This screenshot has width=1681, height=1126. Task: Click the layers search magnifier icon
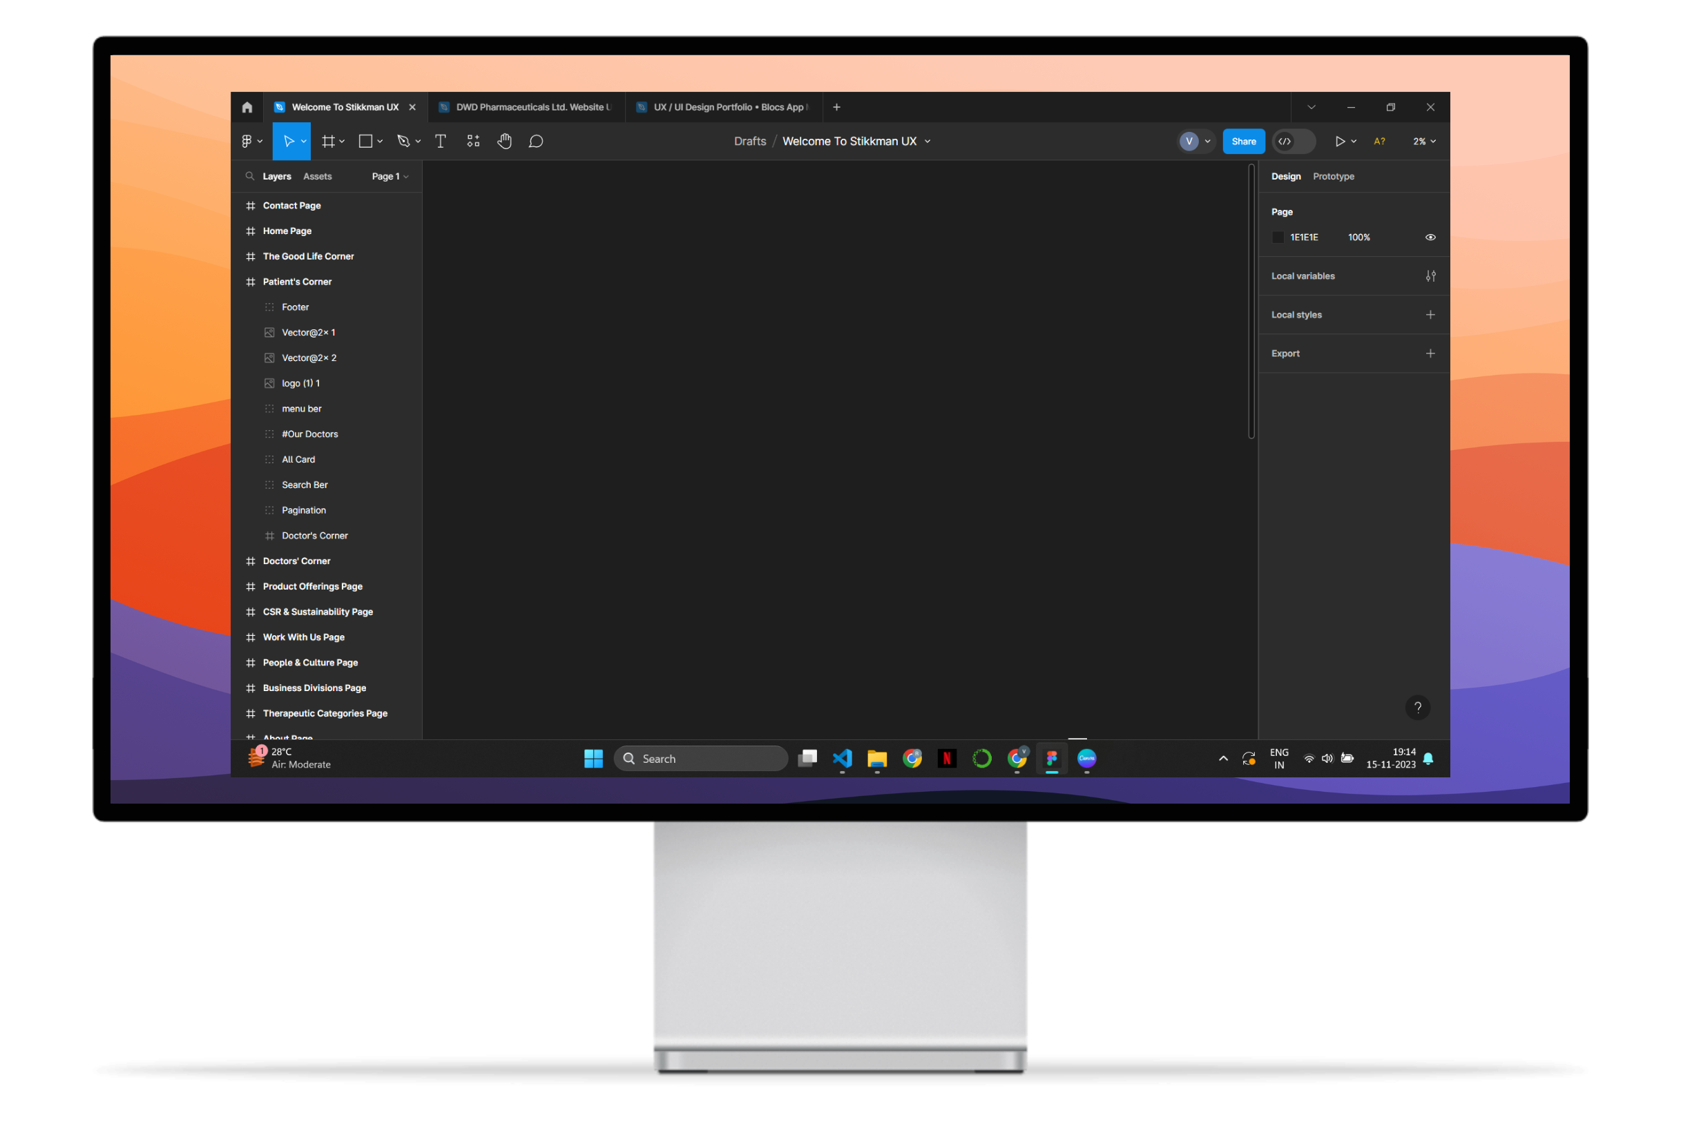[x=250, y=176]
